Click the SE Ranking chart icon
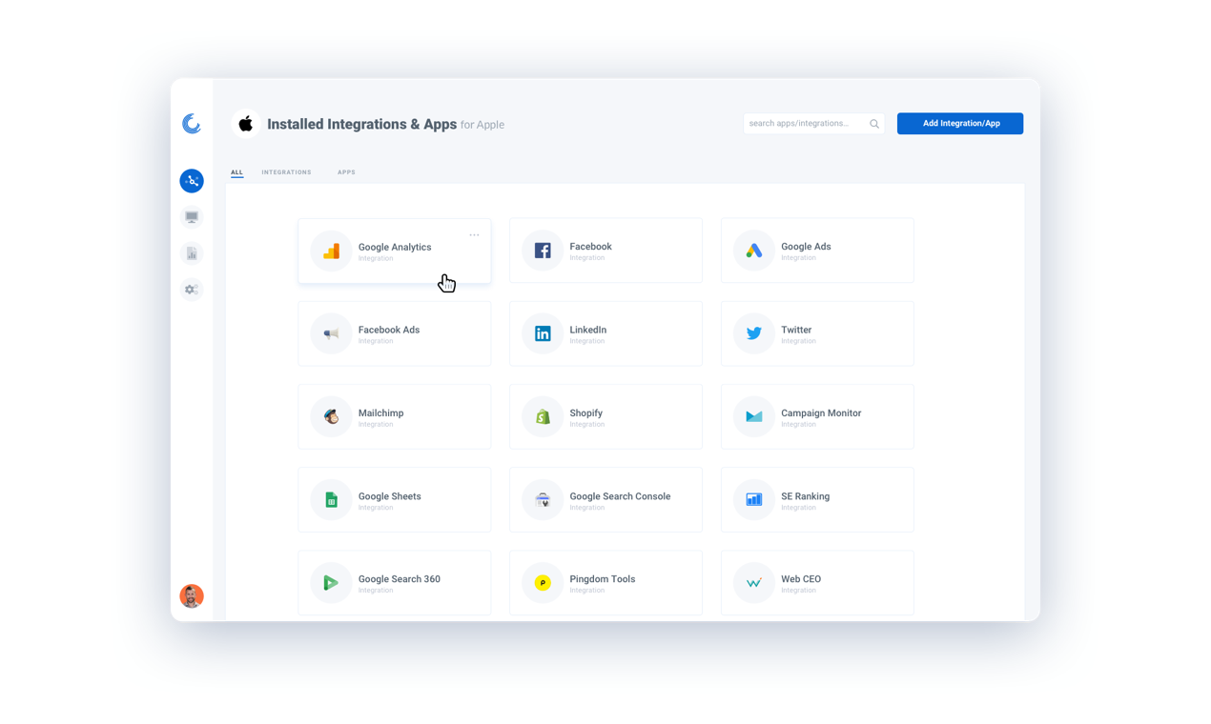The height and width of the screenshot is (724, 1211). click(754, 500)
